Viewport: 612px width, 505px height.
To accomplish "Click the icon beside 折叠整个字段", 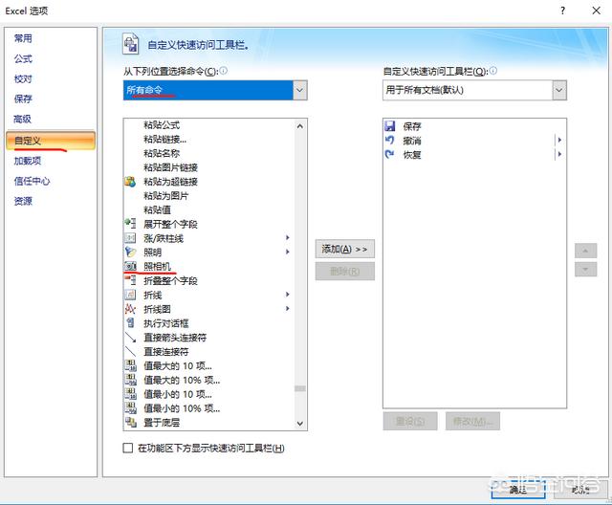I will [130, 280].
